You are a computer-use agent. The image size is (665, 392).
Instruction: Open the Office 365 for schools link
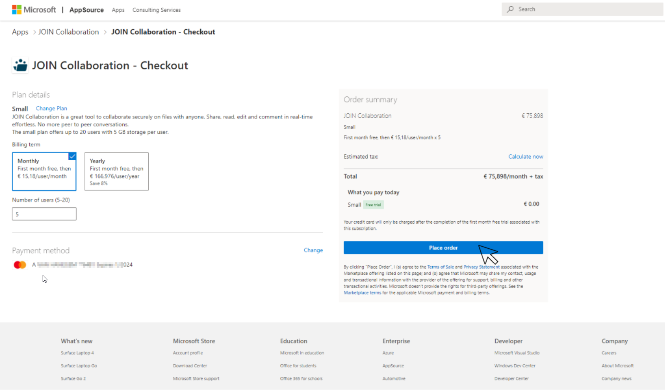301,379
